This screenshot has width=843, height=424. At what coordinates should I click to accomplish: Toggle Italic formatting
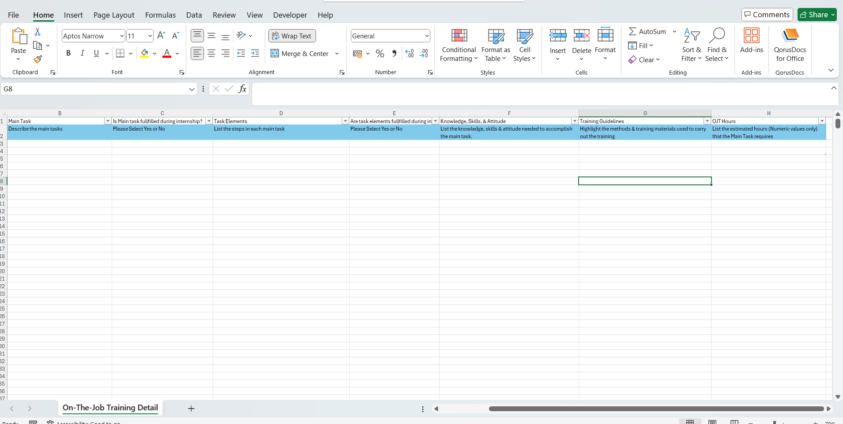click(x=82, y=53)
